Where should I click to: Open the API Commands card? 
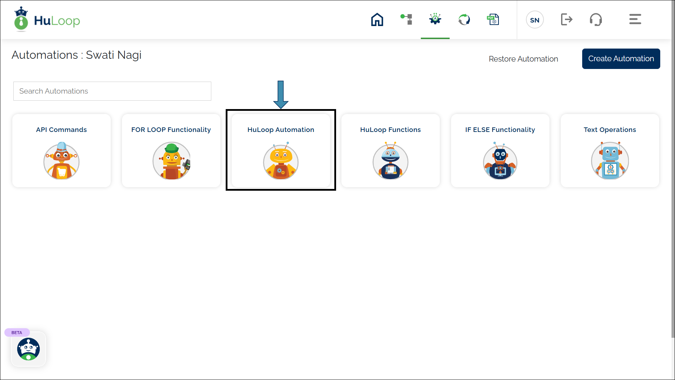[62, 151]
